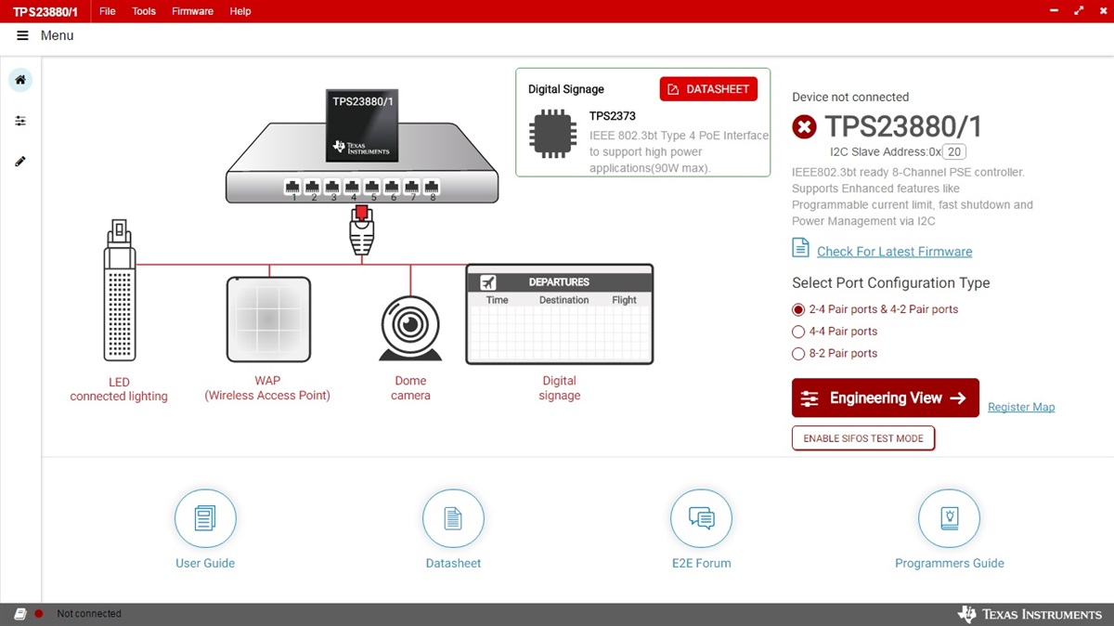Click the TPS2373 title text

pyautogui.click(x=613, y=116)
